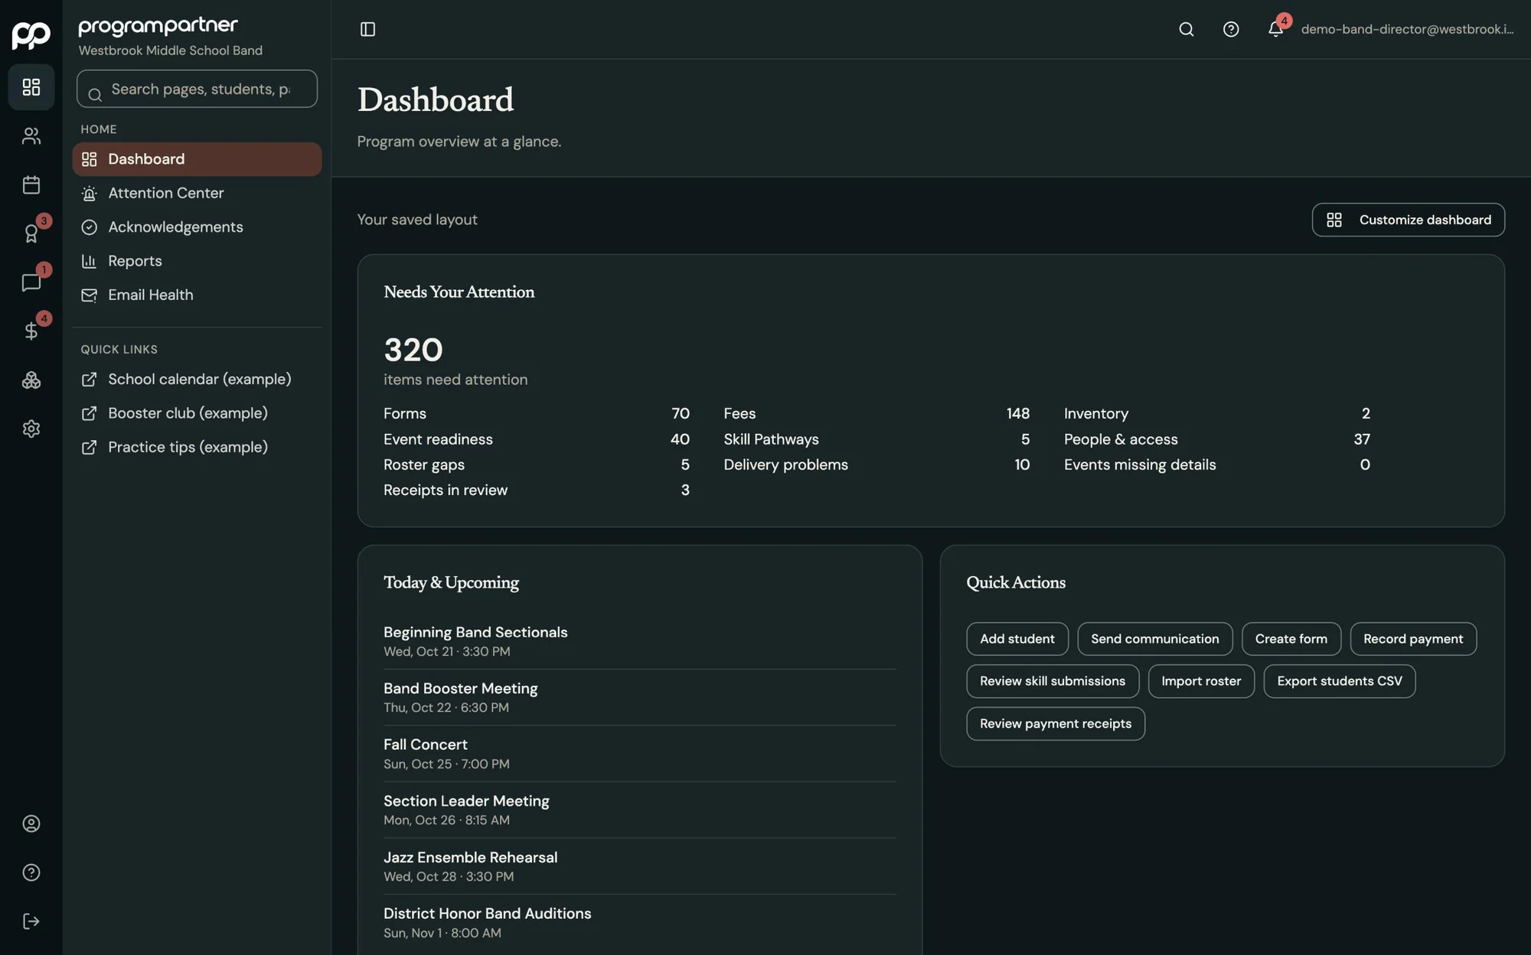Open the settings gear in left rail
This screenshot has width=1531, height=955.
[x=31, y=429]
